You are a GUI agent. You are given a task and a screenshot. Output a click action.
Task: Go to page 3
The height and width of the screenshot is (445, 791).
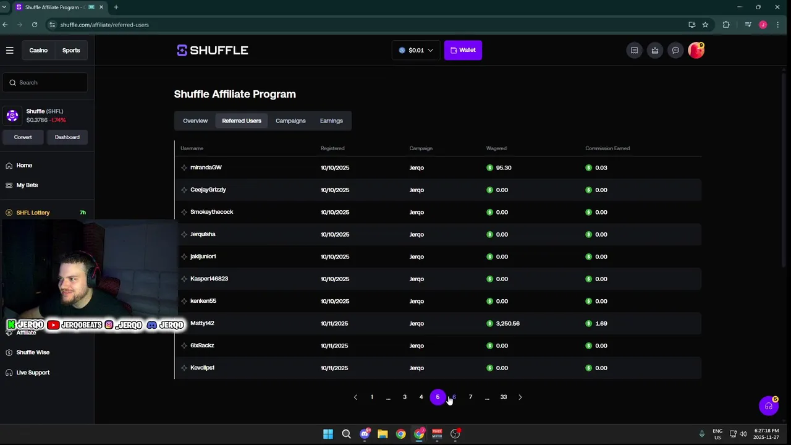coord(405,397)
